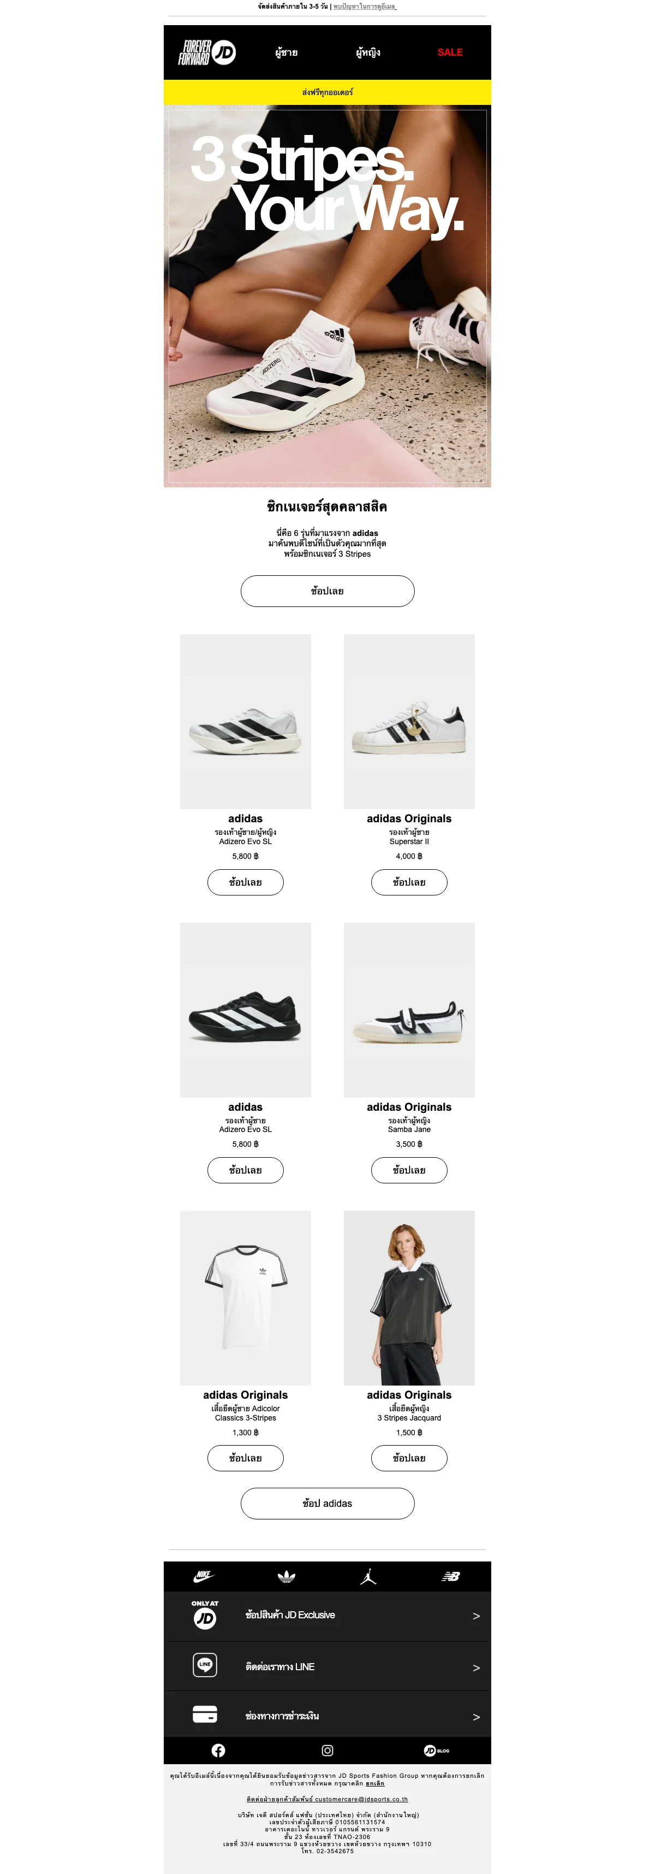Click the yellow free shipping banner

(x=328, y=92)
